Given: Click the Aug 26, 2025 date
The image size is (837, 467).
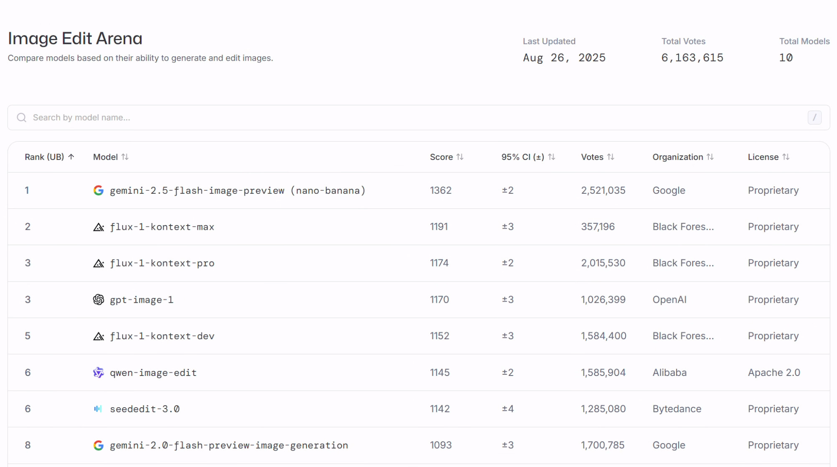Looking at the screenshot, I should (x=564, y=58).
